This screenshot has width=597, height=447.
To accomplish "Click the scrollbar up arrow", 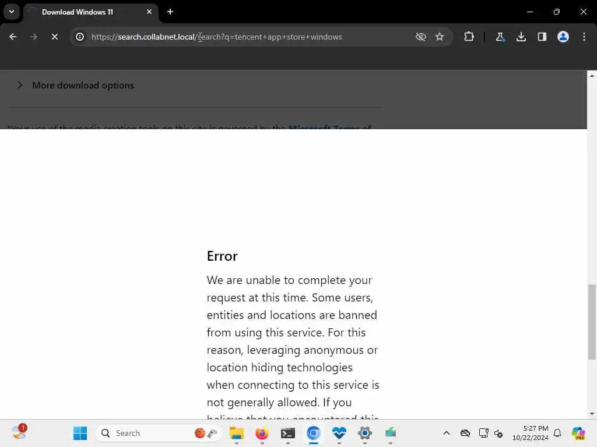I will coord(591,76).
